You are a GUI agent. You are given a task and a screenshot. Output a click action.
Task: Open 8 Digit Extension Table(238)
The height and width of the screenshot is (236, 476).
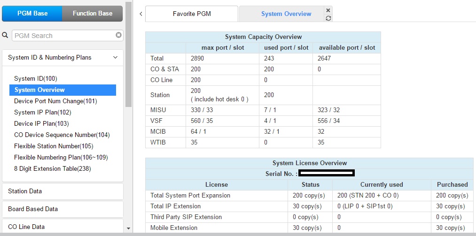53,169
